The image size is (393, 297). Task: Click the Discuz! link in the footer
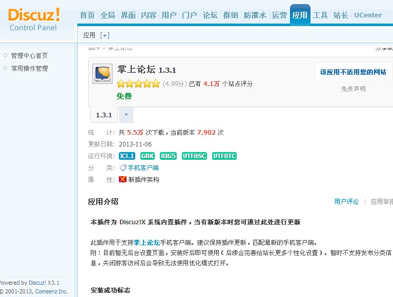[x=37, y=283]
